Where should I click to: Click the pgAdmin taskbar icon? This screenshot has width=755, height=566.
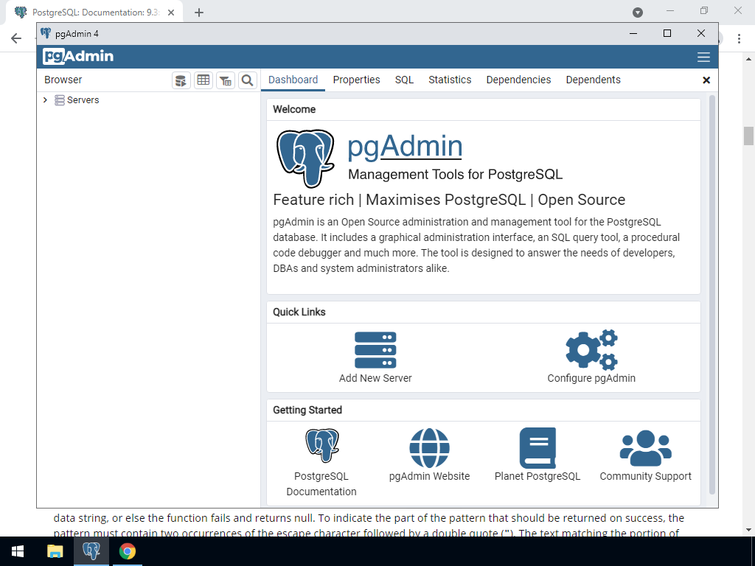pos(91,551)
